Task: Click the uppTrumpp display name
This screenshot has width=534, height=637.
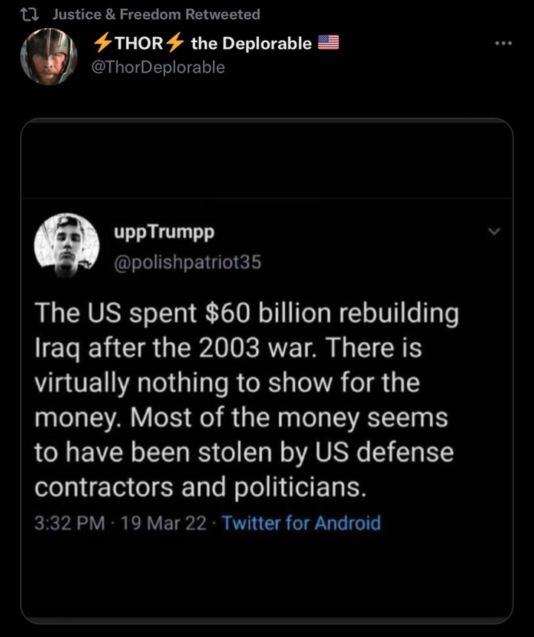Action: (164, 232)
